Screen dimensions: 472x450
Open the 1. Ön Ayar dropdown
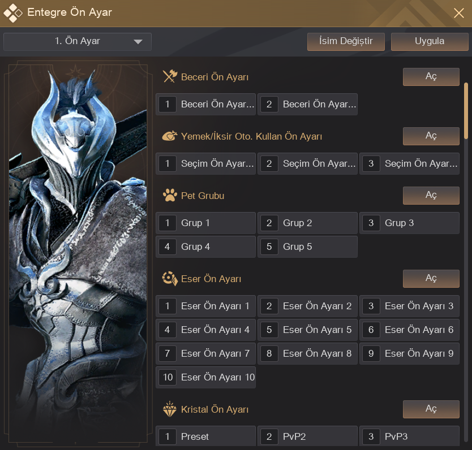78,41
